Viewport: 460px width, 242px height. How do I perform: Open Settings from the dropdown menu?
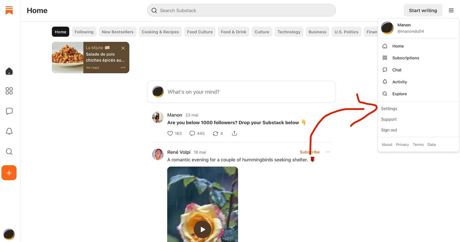click(389, 109)
